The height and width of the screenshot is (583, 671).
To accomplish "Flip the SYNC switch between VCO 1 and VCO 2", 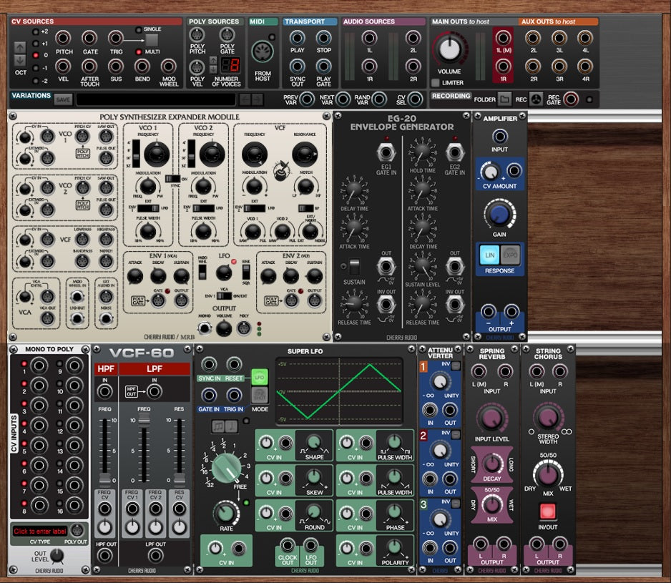I will pyautogui.click(x=172, y=178).
